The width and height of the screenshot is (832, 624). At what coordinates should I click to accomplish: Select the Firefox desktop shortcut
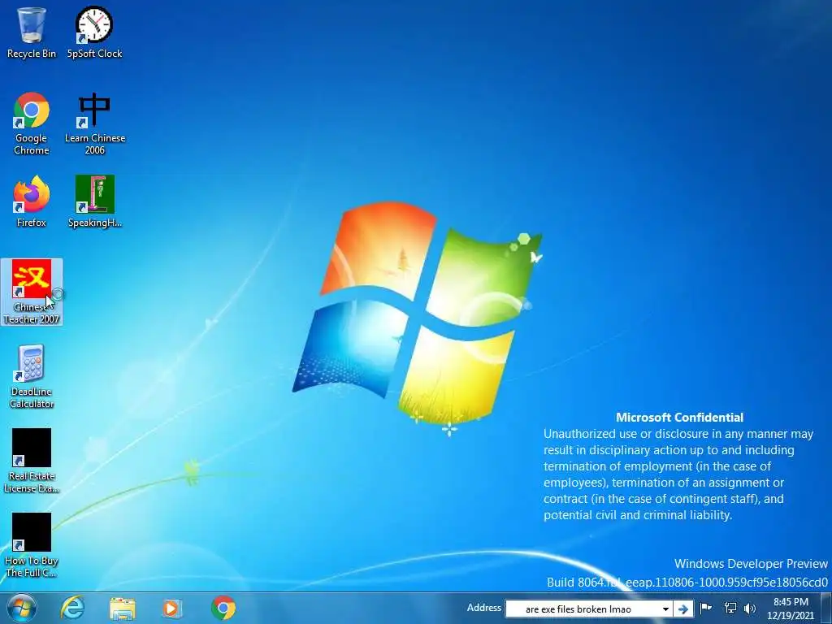(x=32, y=201)
